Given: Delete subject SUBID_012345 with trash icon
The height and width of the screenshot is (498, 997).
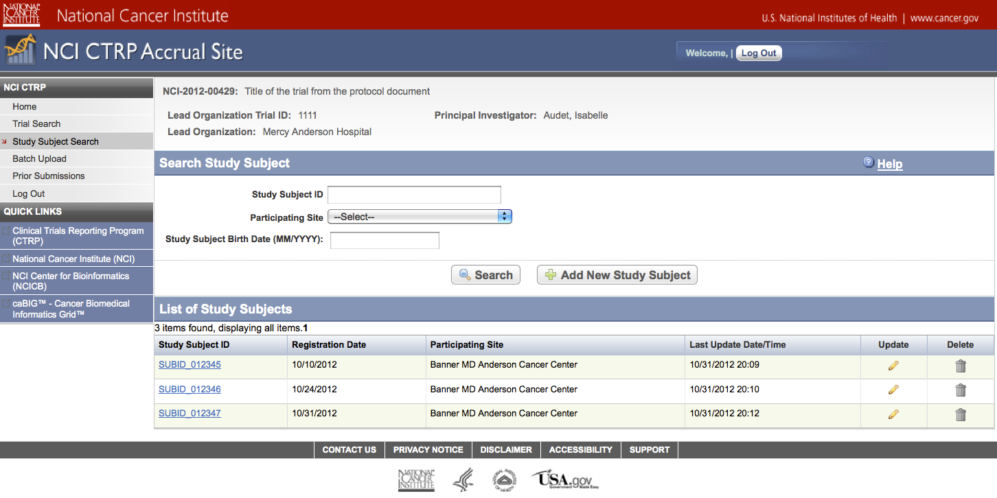Looking at the screenshot, I should 961,366.
